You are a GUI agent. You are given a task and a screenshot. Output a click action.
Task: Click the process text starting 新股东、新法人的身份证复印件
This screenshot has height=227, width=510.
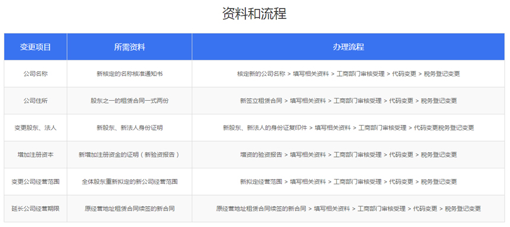[348, 128]
